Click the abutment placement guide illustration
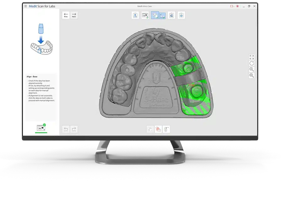Screen dimensions: 281x202 pyautogui.click(x=41, y=39)
